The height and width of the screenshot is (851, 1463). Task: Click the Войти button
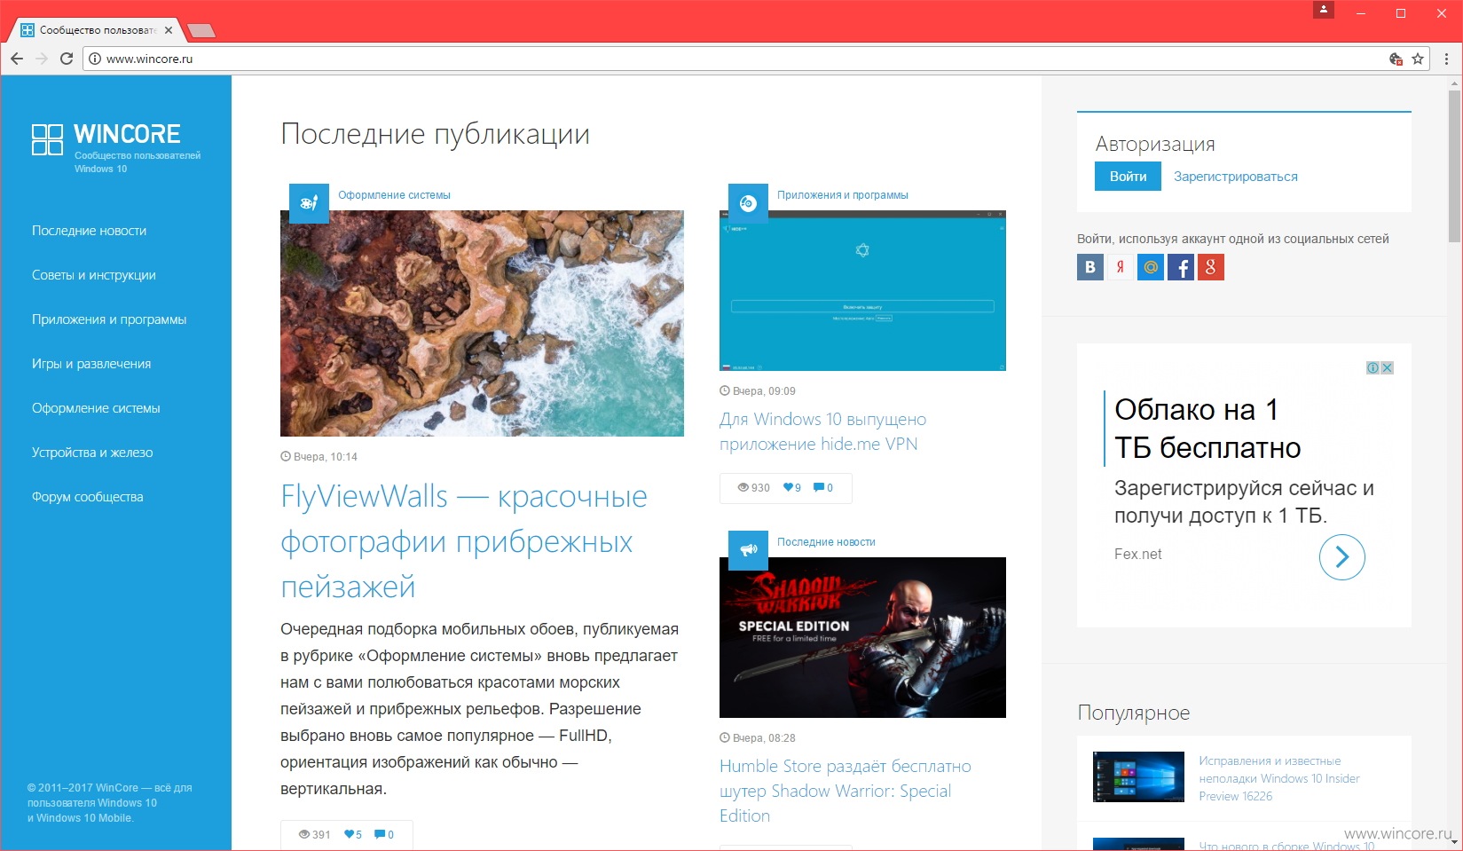[x=1128, y=176]
